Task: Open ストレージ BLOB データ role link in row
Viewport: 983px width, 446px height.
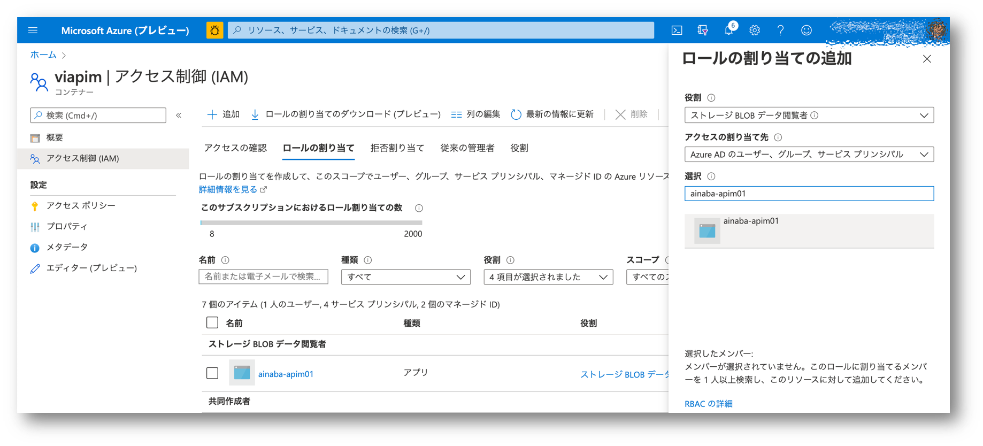Action: (624, 374)
